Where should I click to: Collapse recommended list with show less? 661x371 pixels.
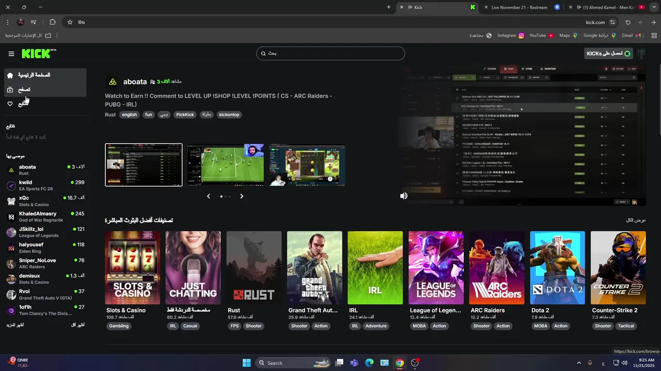[x=77, y=325]
